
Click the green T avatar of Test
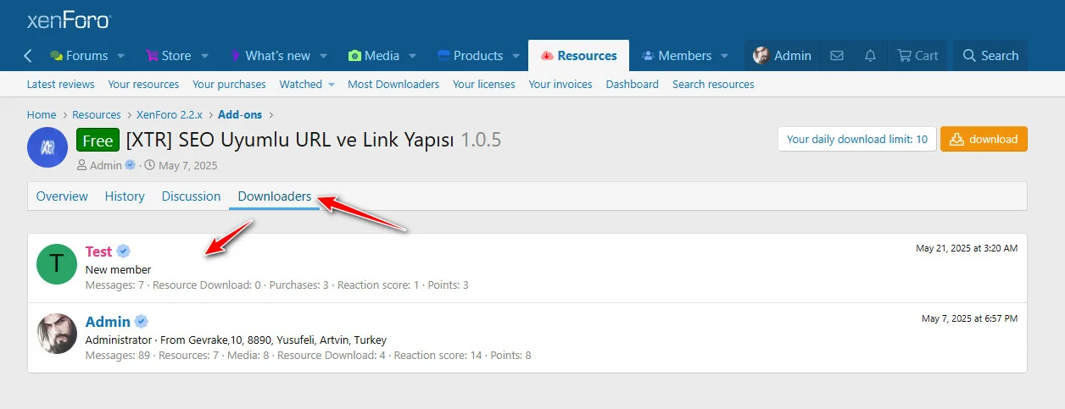(x=57, y=264)
